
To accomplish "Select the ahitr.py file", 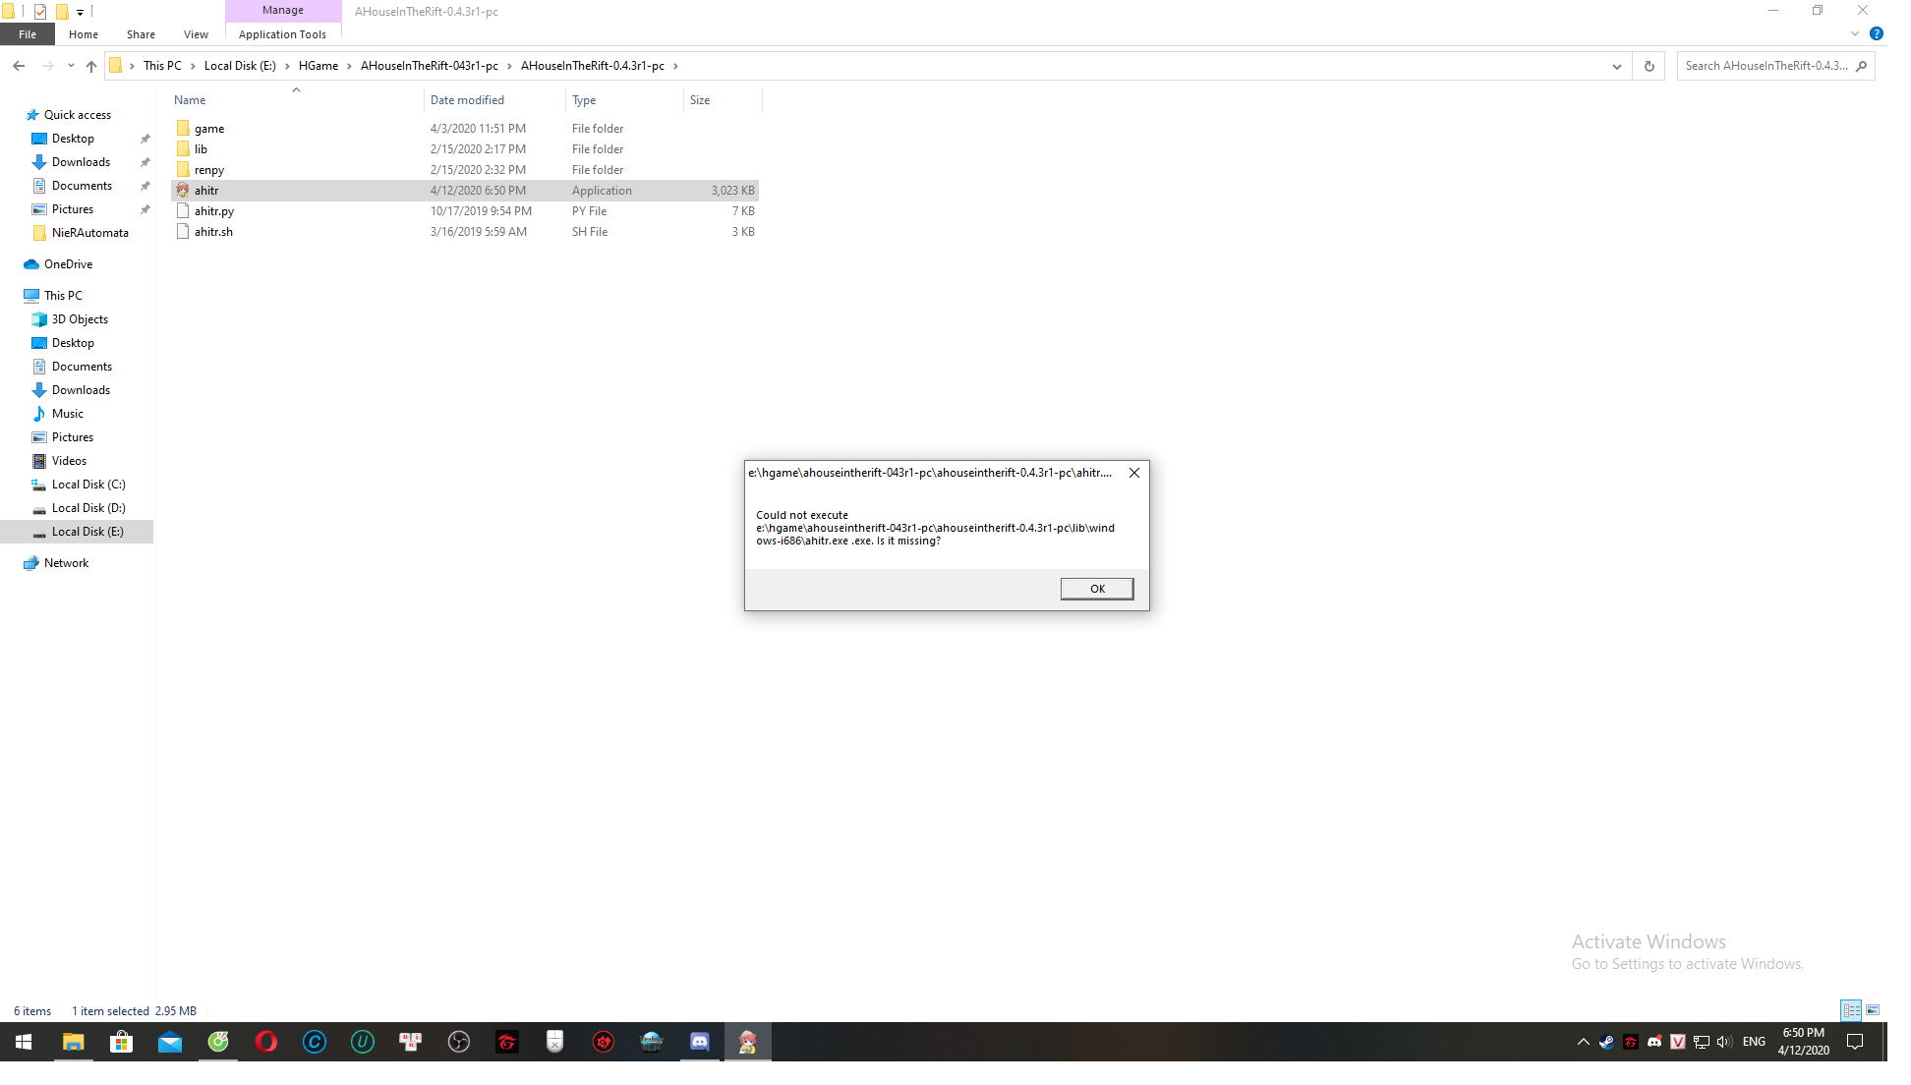I will [214, 210].
